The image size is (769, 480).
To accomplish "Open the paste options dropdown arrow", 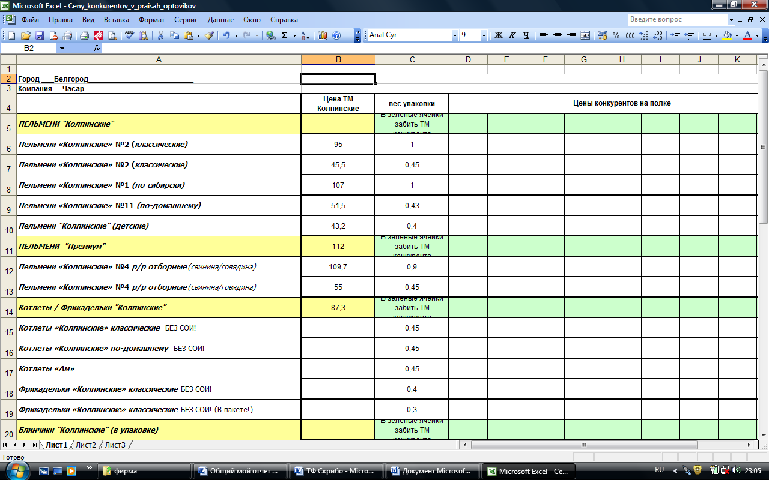I will 198,35.
